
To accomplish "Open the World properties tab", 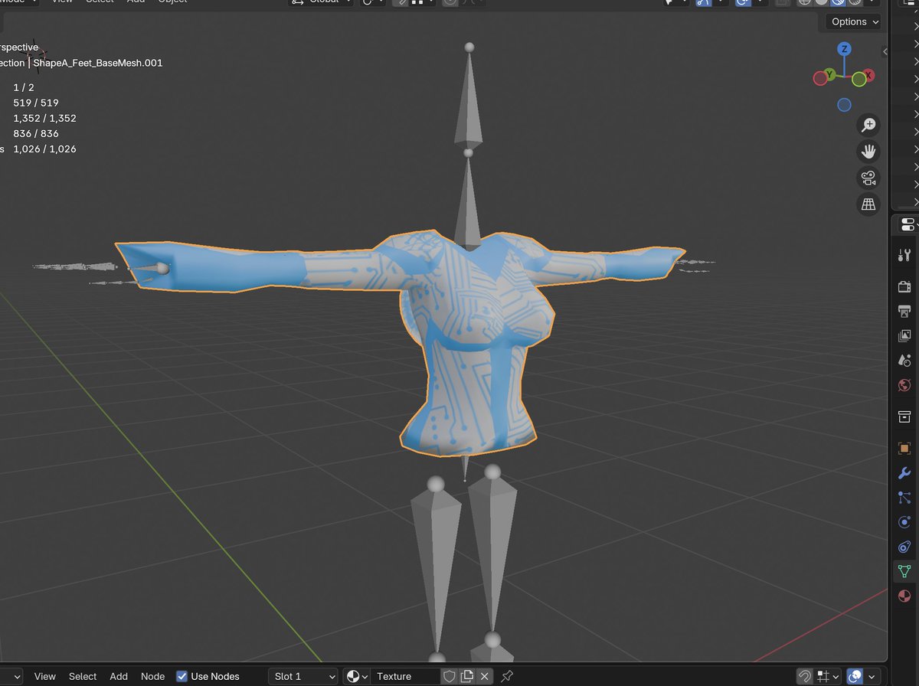I will (904, 385).
